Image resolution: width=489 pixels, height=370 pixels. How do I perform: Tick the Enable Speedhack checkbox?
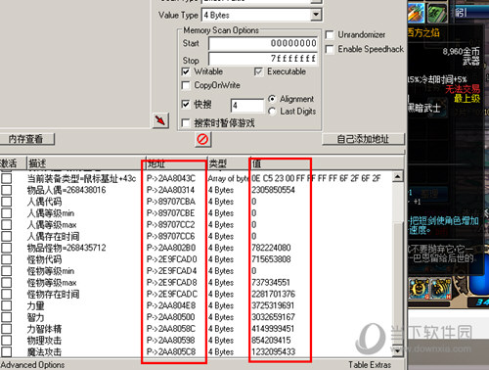tap(330, 49)
